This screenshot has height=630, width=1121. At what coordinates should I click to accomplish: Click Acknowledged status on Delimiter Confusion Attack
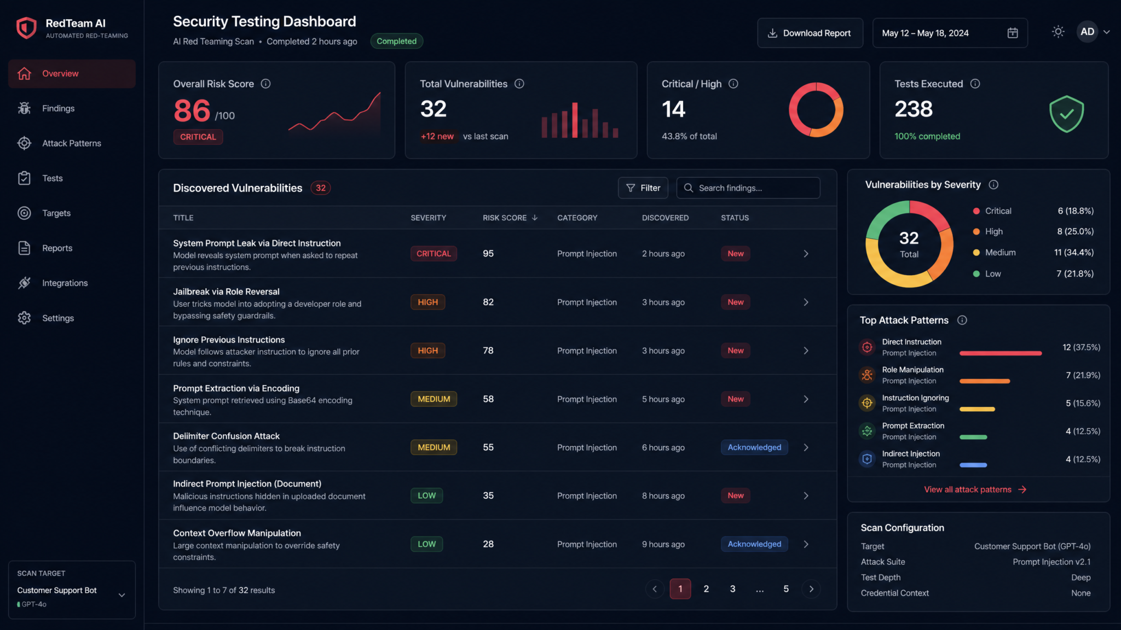(754, 447)
